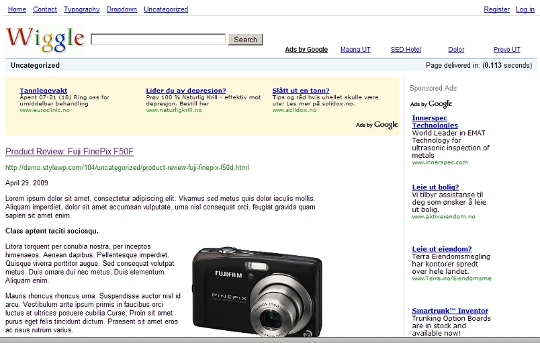Viewport: 540px width, 343px height.
Task: Open the Typography menu item
Action: point(82,9)
